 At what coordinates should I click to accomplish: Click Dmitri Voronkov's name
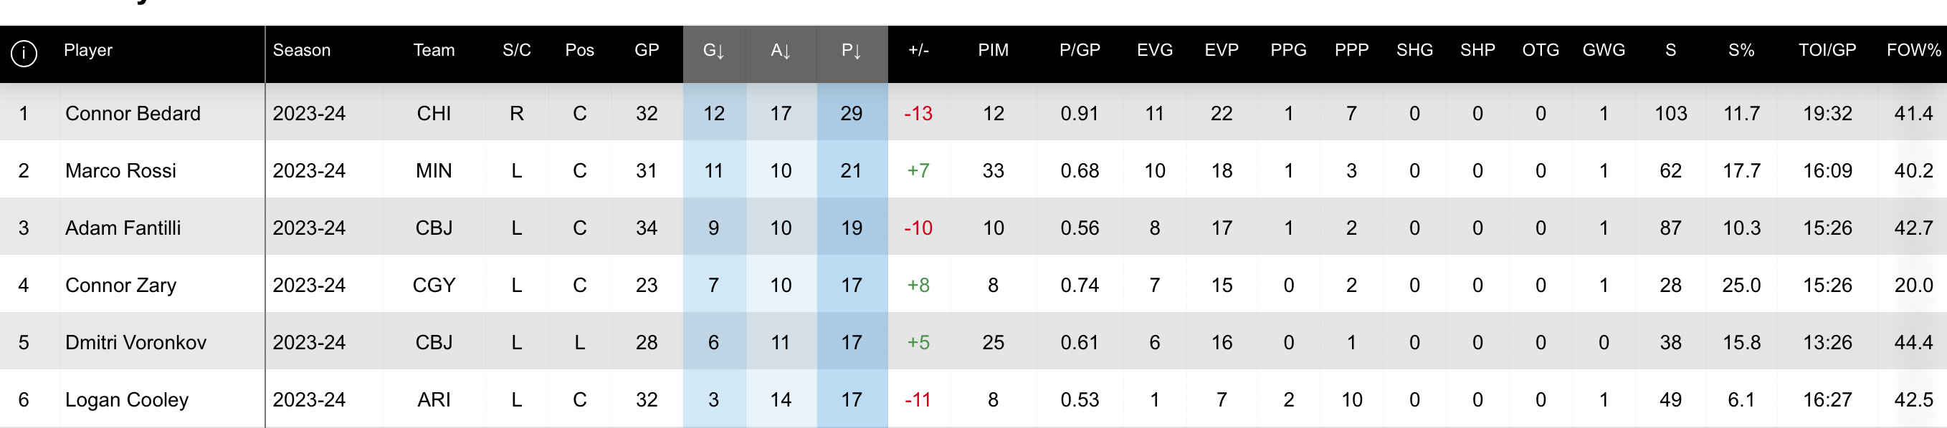136,343
